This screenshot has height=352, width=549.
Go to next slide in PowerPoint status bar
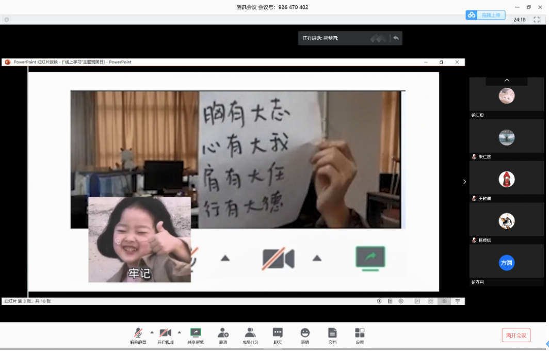[401, 301]
